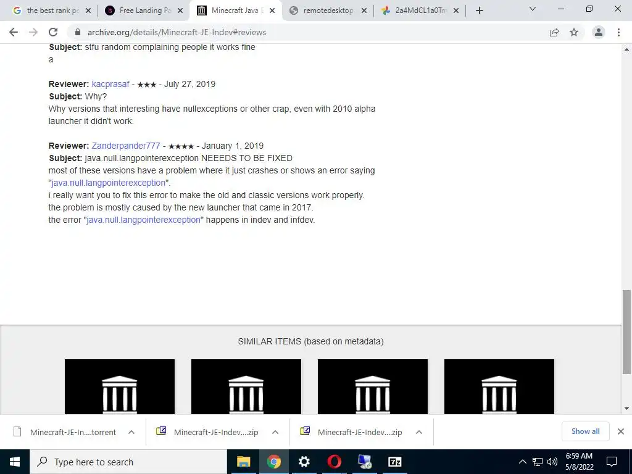Close 'the best rank' Google tab
This screenshot has height=474, width=632.
[88, 10]
